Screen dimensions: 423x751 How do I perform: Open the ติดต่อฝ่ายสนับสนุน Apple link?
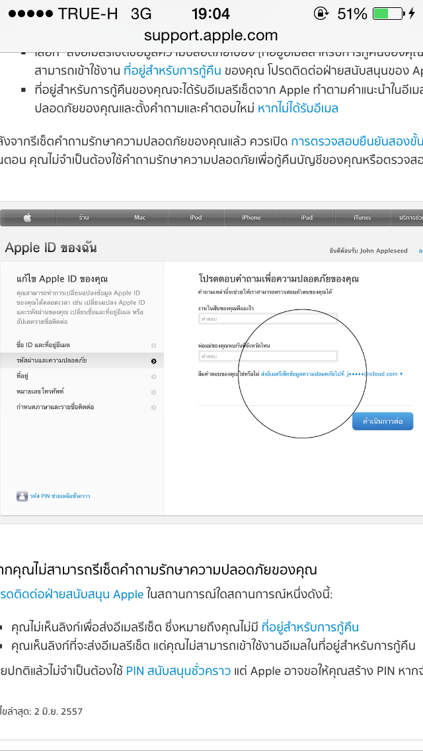coord(72,594)
